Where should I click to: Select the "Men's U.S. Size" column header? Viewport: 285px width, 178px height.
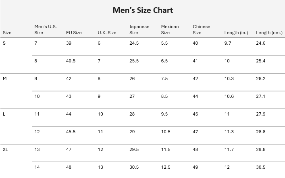click(x=46, y=30)
